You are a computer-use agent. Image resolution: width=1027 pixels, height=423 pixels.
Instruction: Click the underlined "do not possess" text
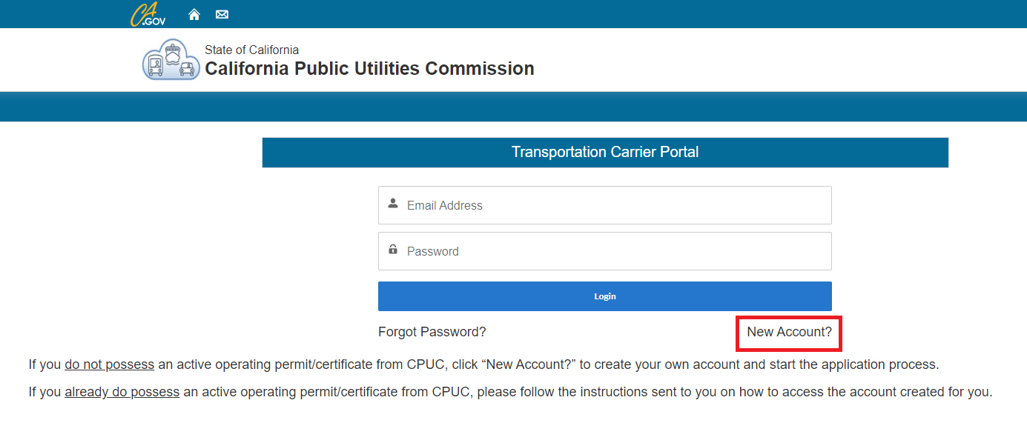[x=109, y=364]
